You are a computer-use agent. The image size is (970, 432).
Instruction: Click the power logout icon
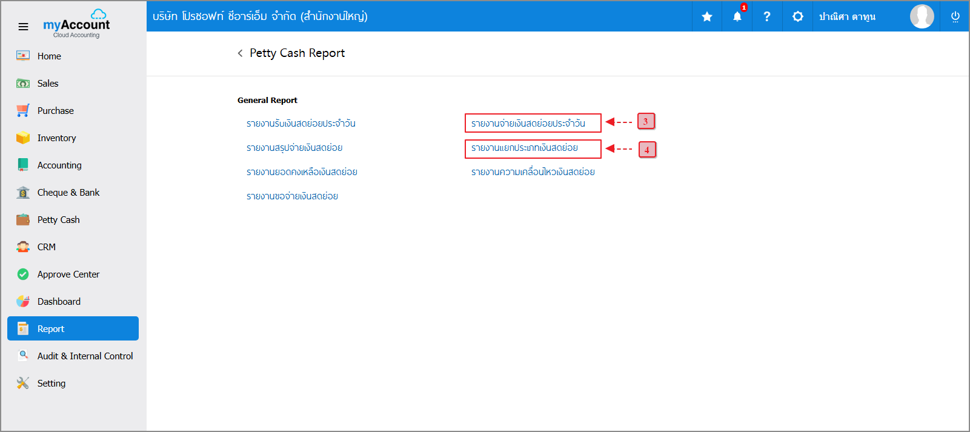[x=955, y=16]
